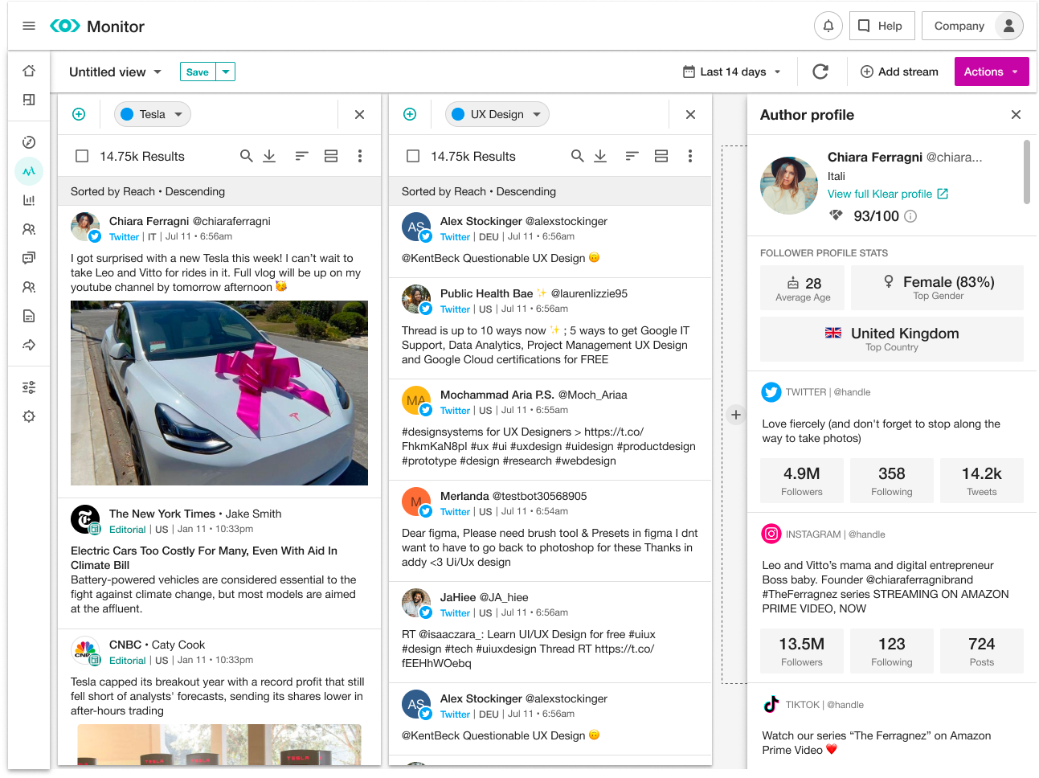This screenshot has width=1039, height=778.
Task: Open more options in UX Design stream
Action: pos(690,156)
